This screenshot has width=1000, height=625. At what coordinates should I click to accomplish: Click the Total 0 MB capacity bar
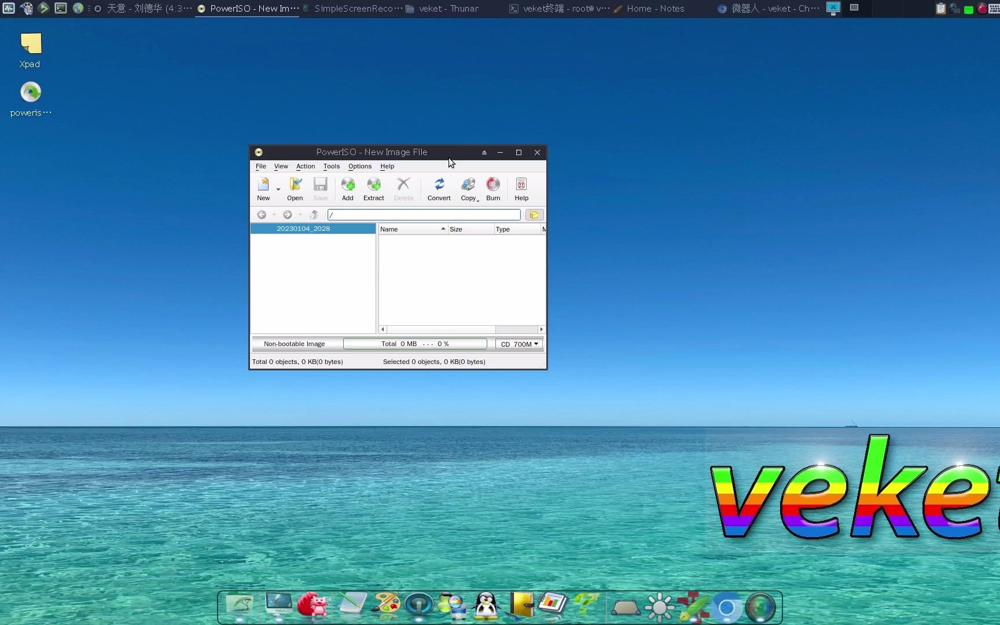(415, 344)
